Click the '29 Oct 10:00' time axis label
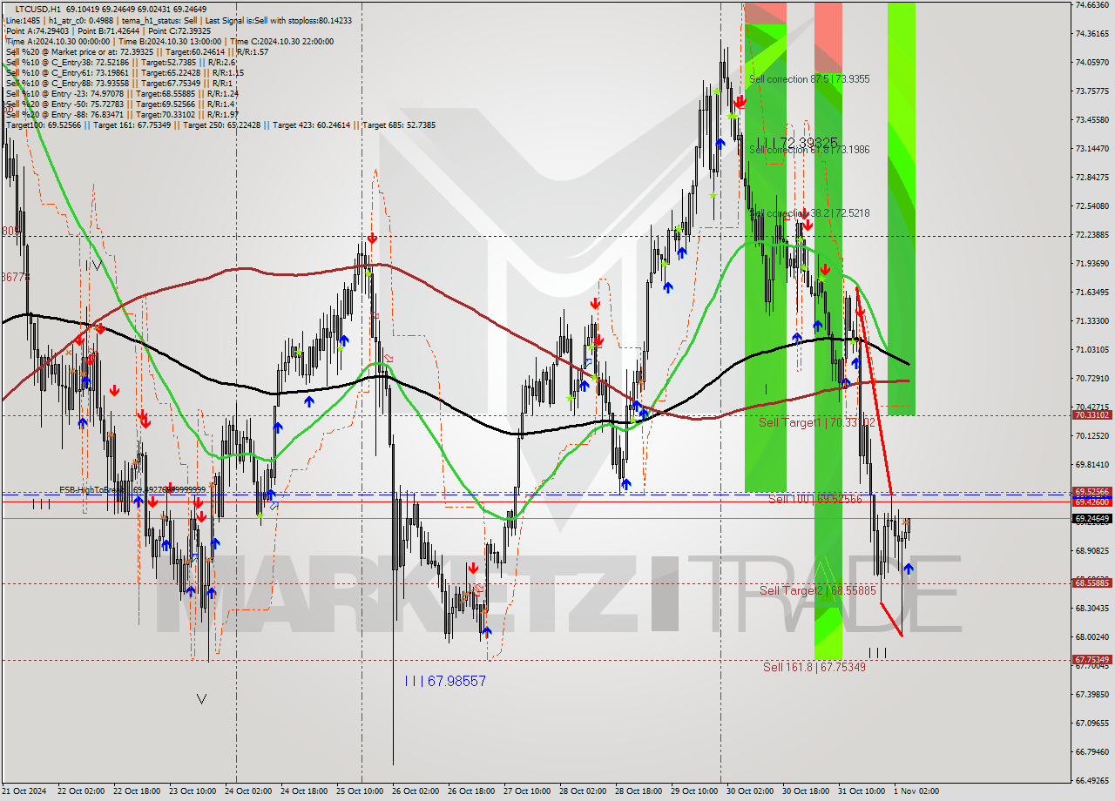The image size is (1115, 801). coord(694,791)
